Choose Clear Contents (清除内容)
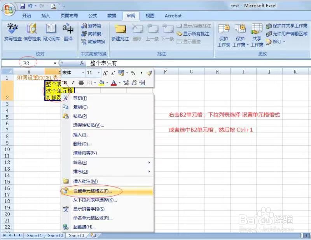 [107, 153]
